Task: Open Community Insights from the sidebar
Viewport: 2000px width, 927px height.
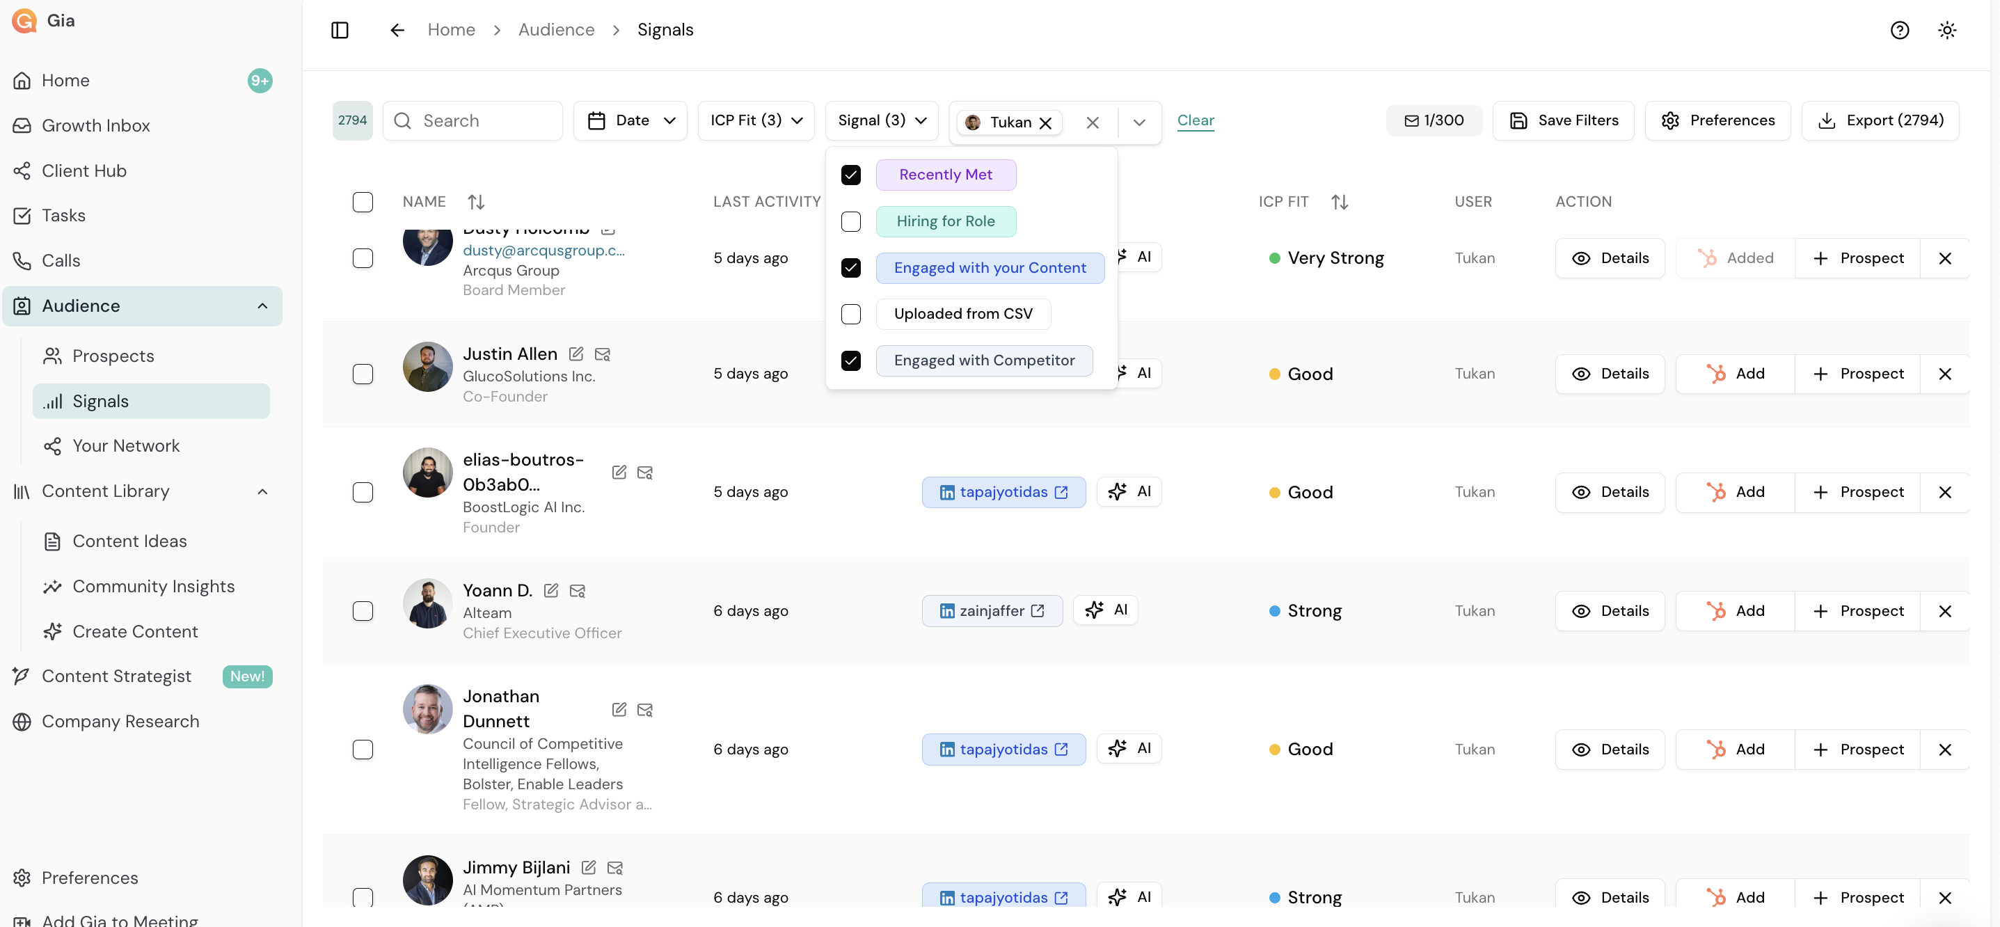Action: tap(154, 586)
